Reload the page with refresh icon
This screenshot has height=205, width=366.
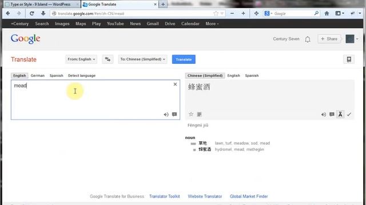tap(32, 14)
